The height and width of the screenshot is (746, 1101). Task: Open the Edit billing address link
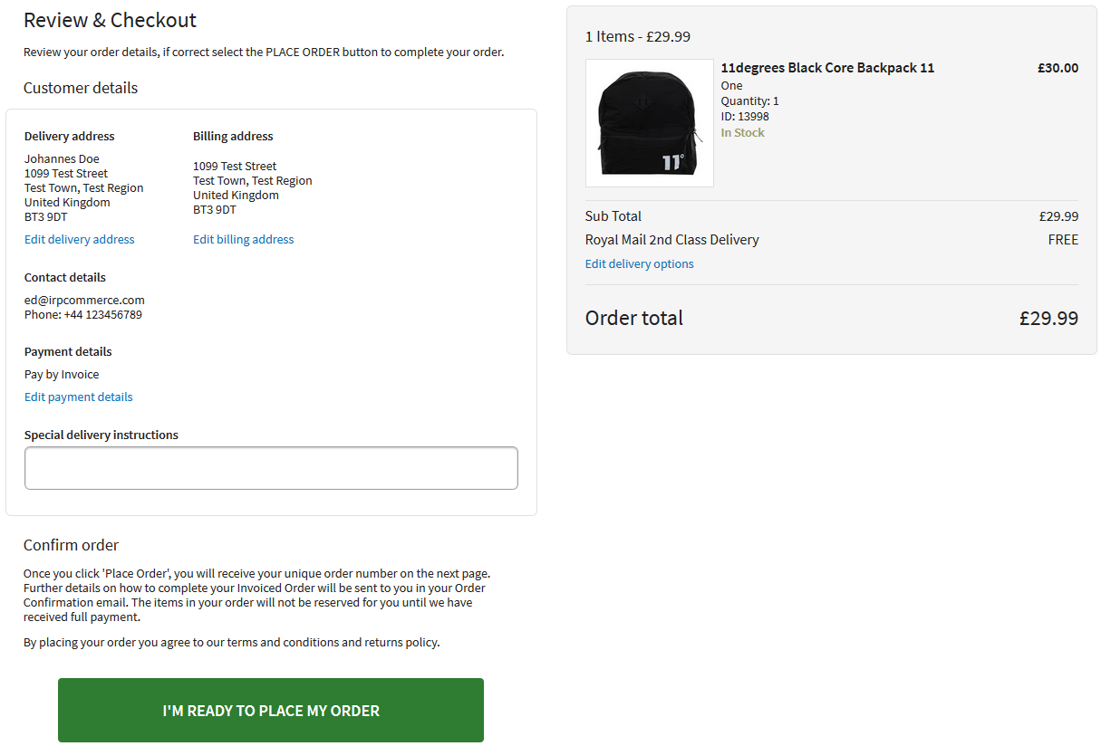pos(243,240)
